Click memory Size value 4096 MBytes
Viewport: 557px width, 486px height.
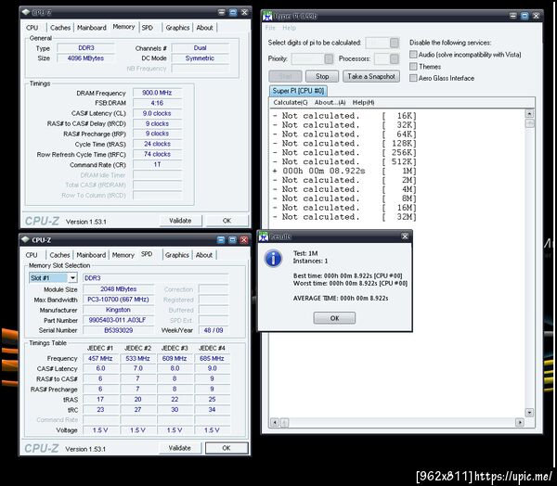(85, 58)
